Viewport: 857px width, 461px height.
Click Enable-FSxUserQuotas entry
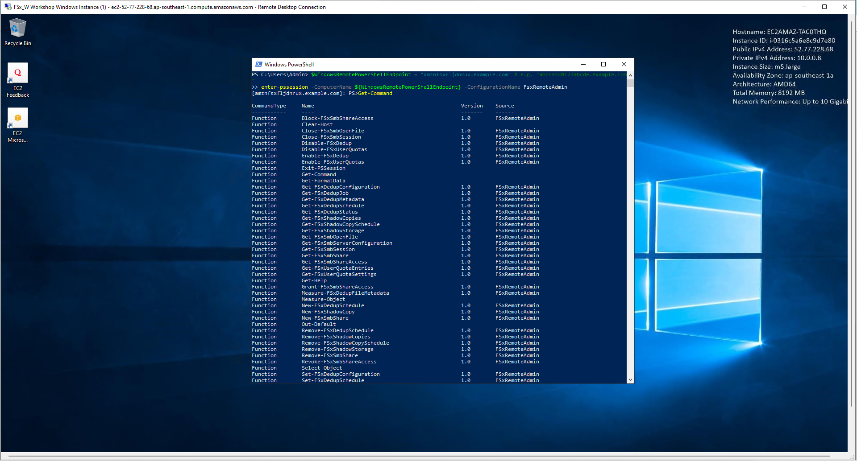[x=333, y=162]
